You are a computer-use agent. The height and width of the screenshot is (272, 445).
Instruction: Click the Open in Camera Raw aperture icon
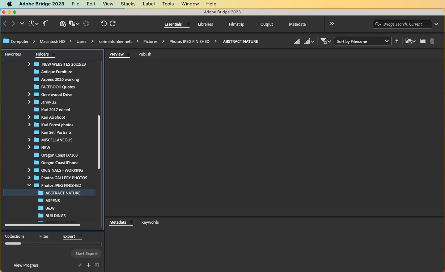[86, 23]
